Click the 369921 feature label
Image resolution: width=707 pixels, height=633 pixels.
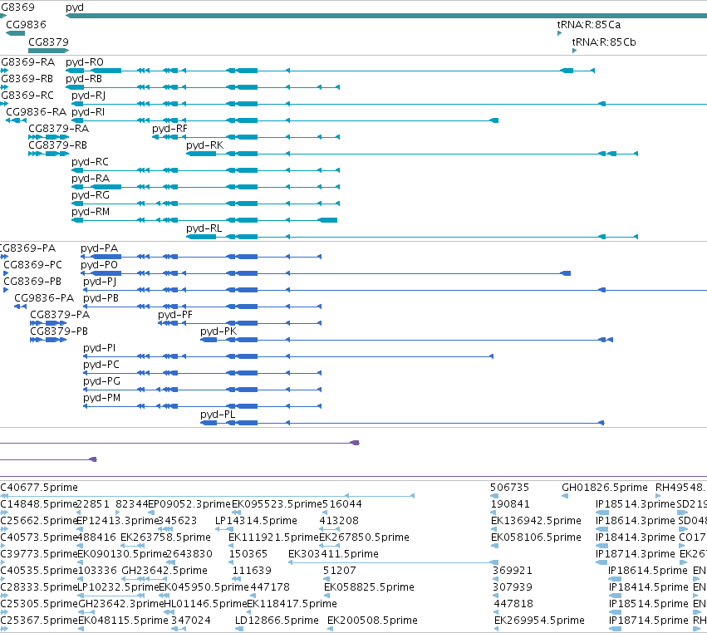513,572
